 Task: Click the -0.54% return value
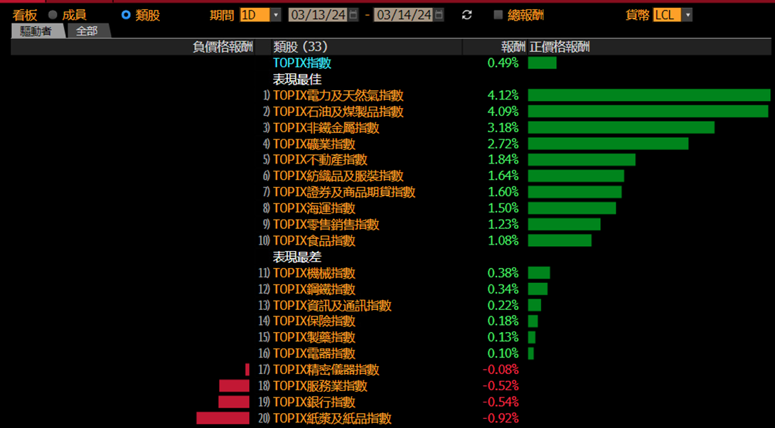point(501,402)
